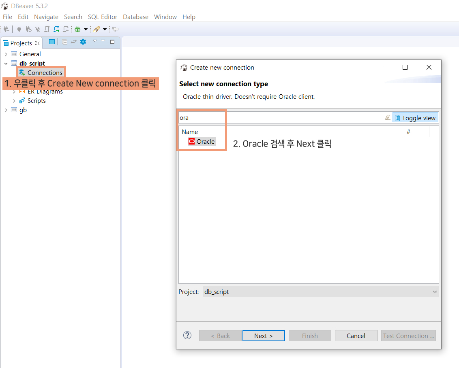Open the Navigate menu
The image size is (459, 368).
tap(46, 17)
